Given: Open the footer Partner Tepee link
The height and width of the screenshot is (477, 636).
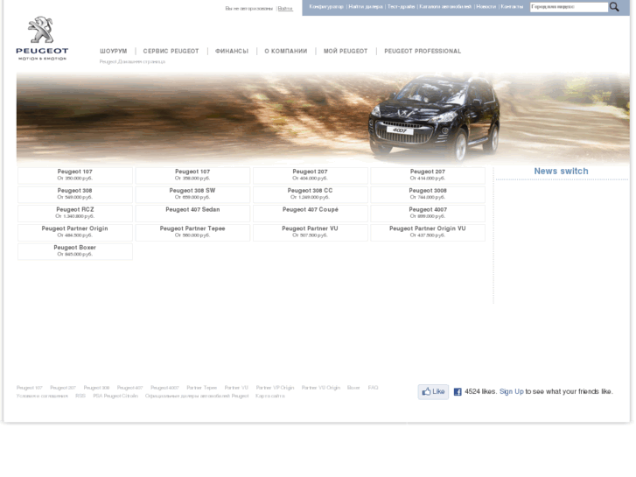Looking at the screenshot, I should (x=202, y=388).
